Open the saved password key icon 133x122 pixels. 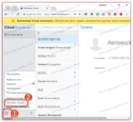point(75,14)
